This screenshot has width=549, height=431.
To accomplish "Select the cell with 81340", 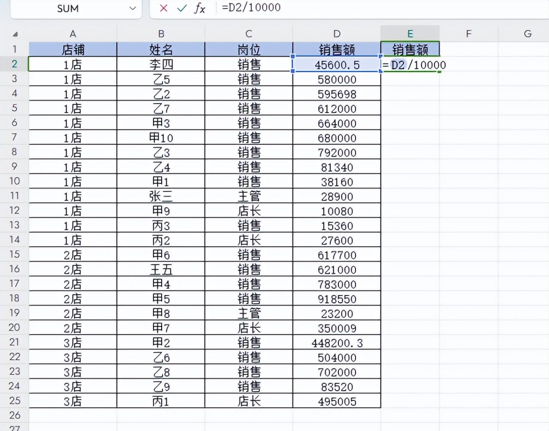I will [337, 167].
